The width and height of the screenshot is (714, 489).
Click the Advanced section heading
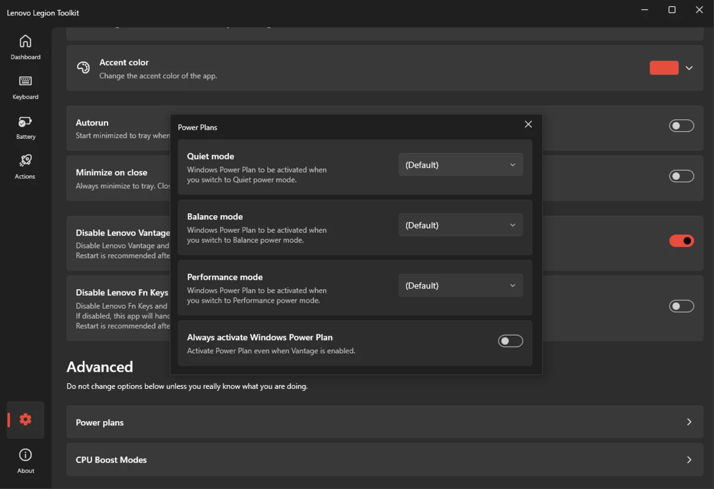100,367
